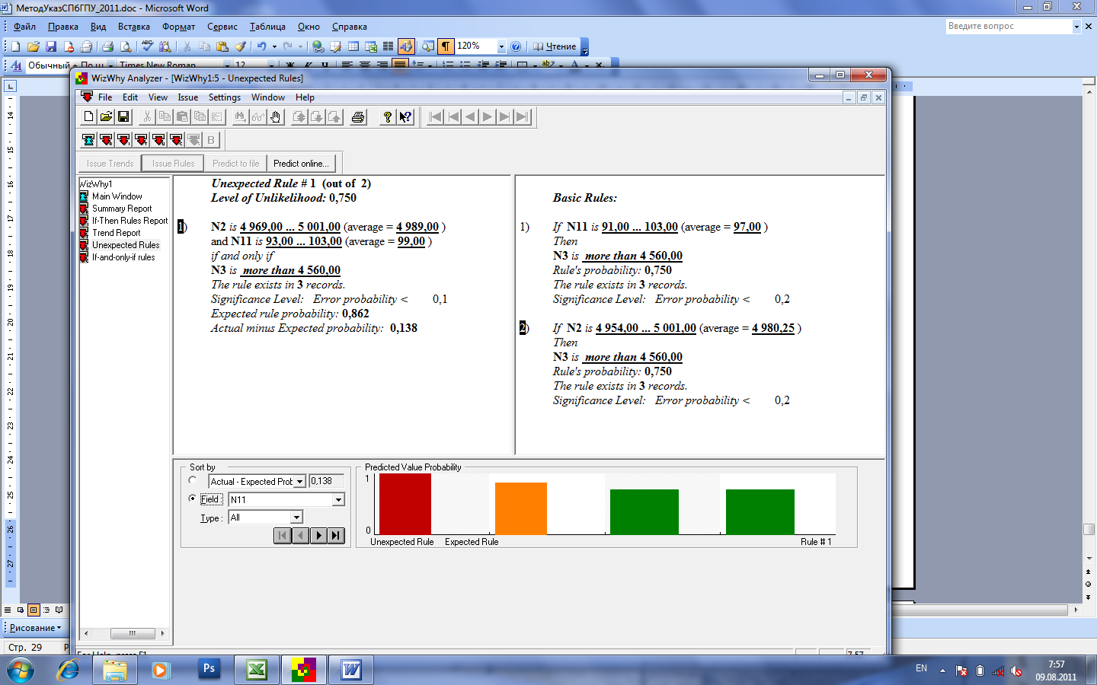
Task: Click Windows Start button
Action: pos(21,670)
